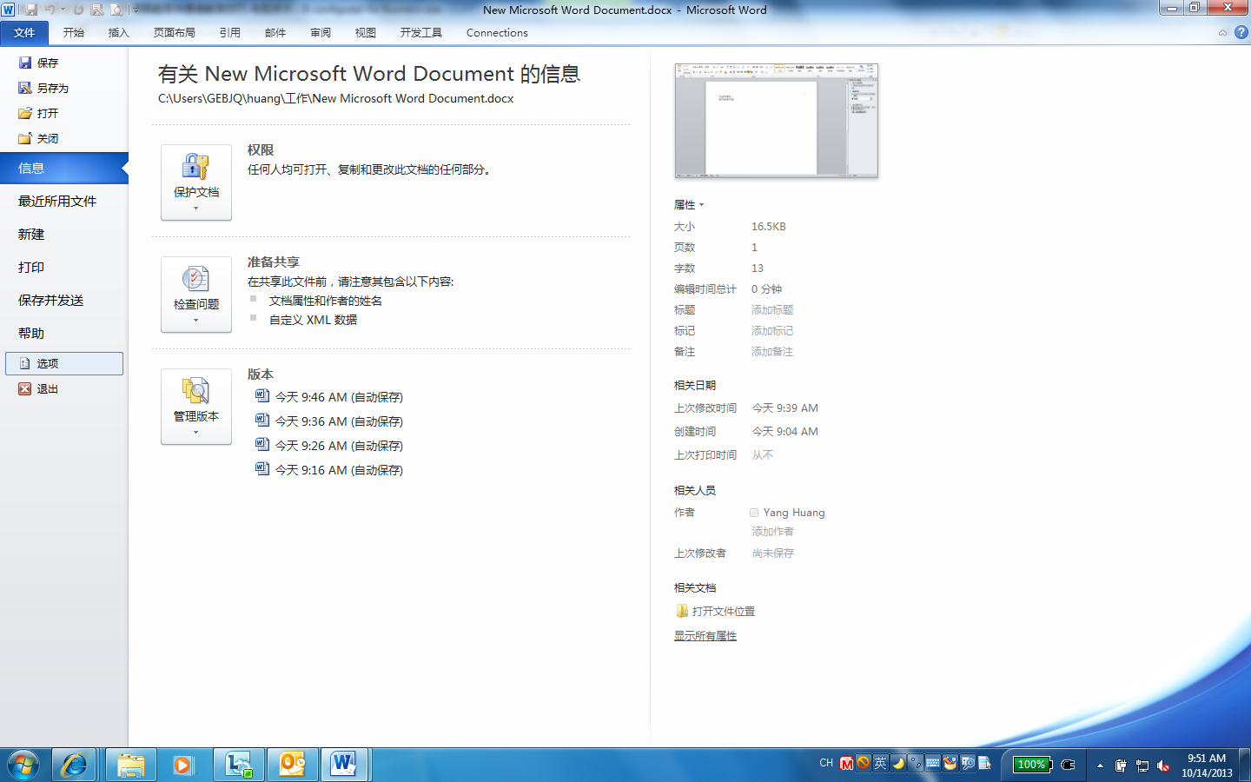Click the presence indicator beside Yang Huang
The image size is (1251, 782).
[x=754, y=513]
